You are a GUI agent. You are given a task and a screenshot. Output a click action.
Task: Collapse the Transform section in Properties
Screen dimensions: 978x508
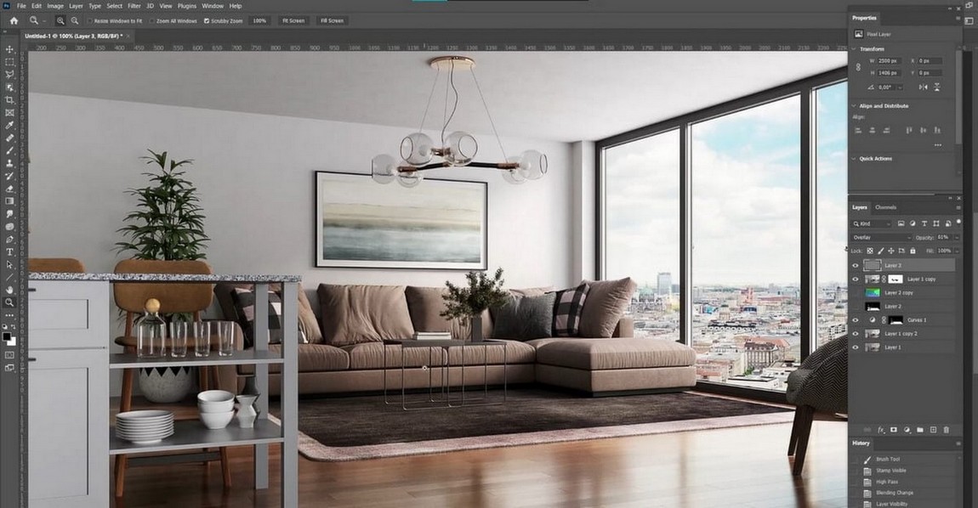click(x=853, y=48)
